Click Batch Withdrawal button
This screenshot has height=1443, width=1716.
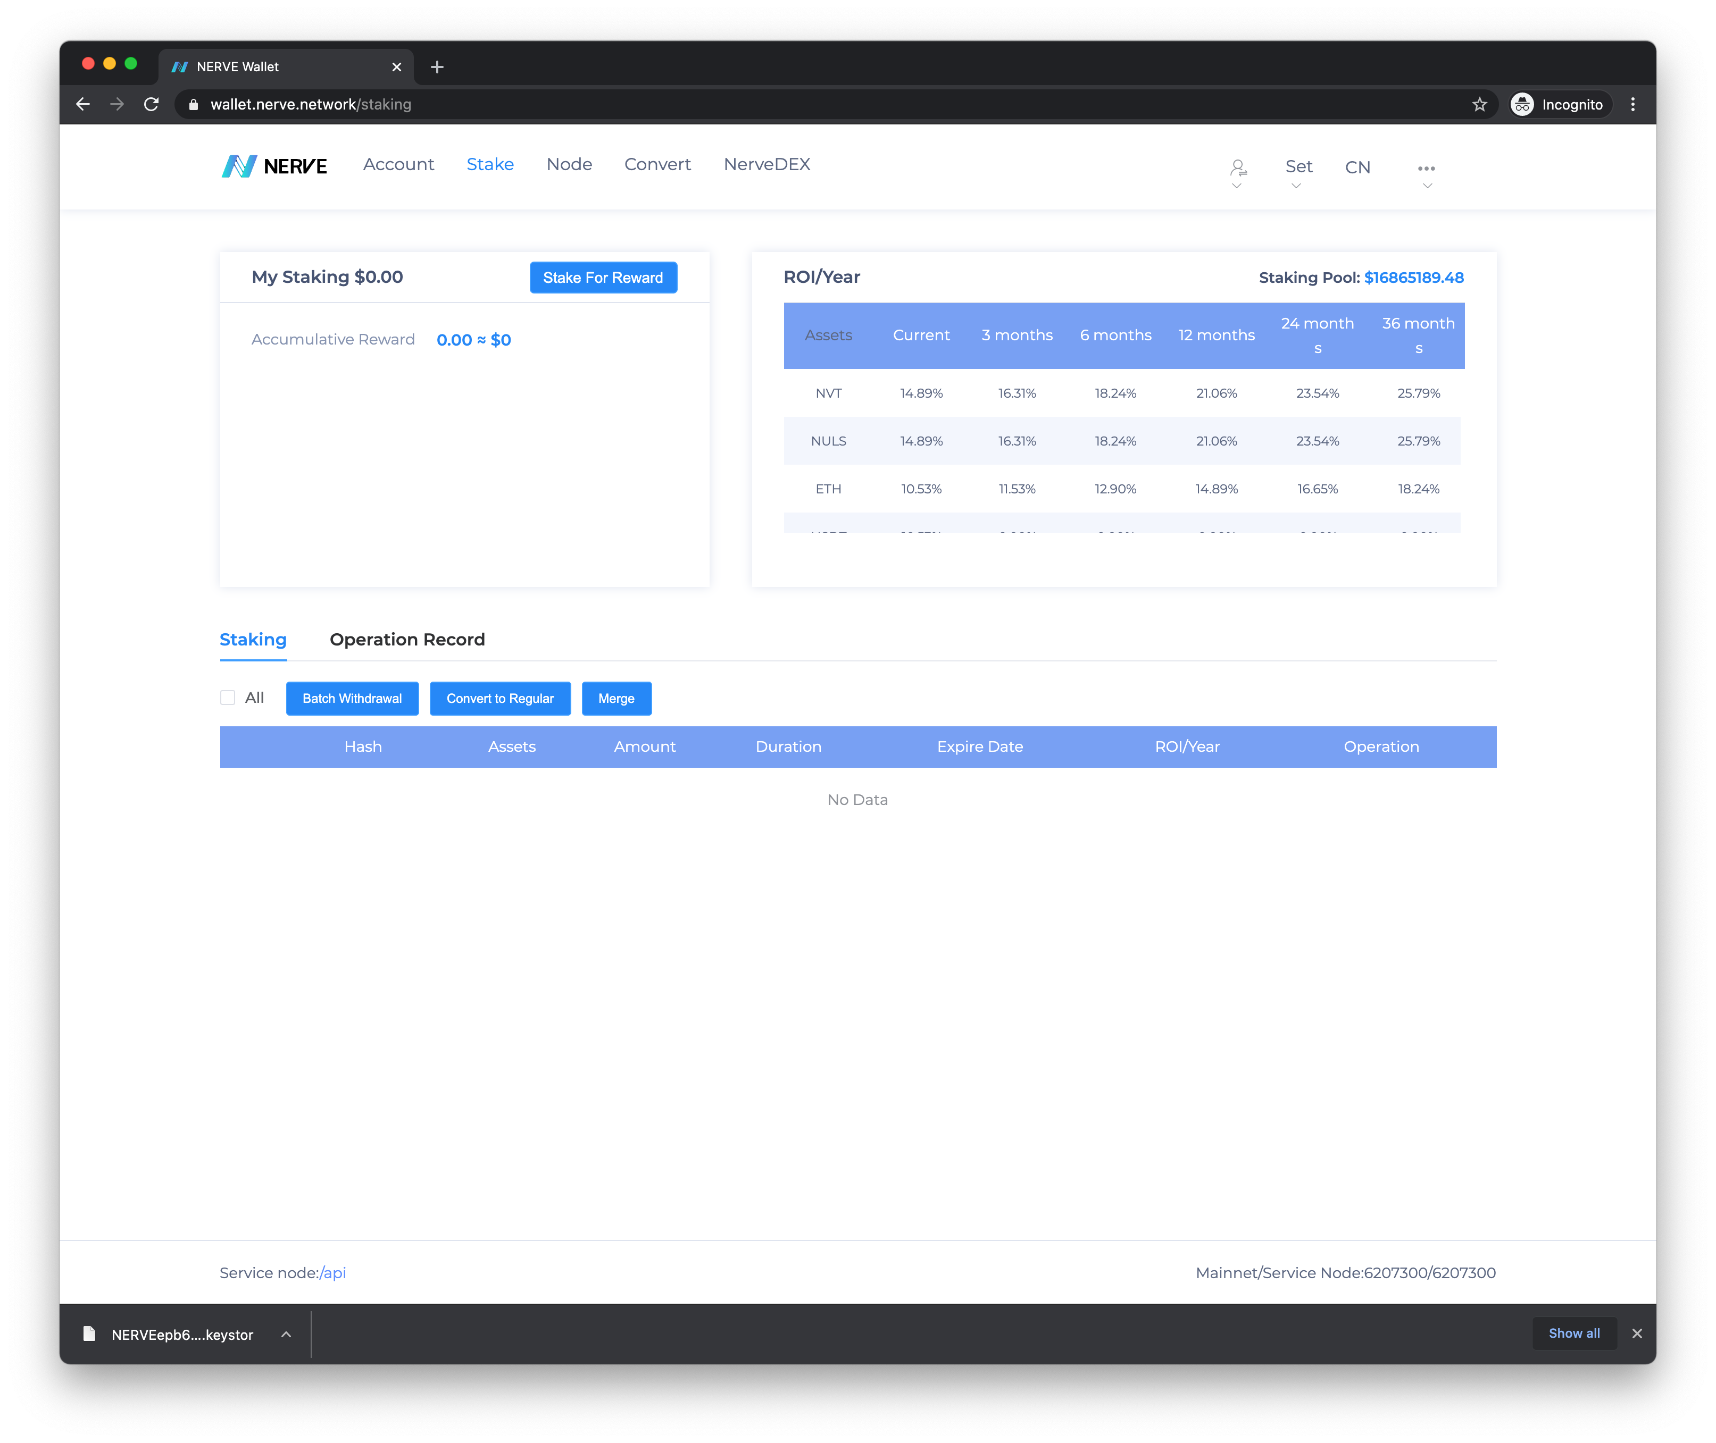352,699
